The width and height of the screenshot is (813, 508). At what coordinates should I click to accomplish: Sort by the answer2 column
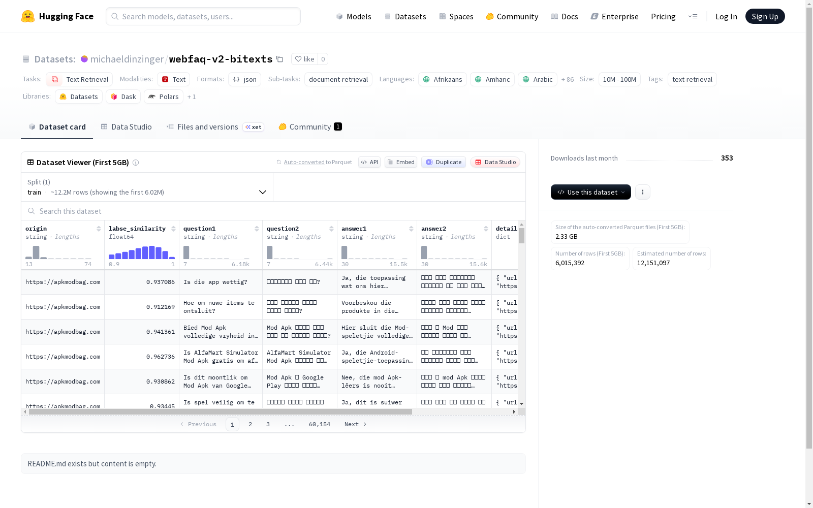click(x=486, y=229)
